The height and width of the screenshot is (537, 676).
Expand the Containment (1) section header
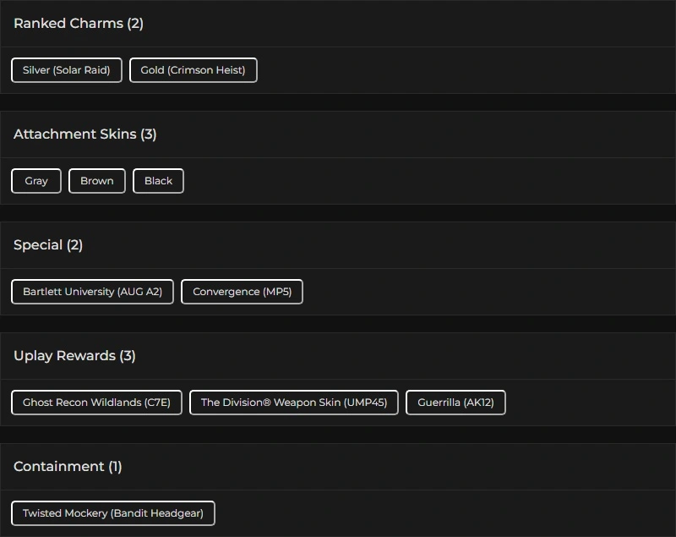(68, 467)
